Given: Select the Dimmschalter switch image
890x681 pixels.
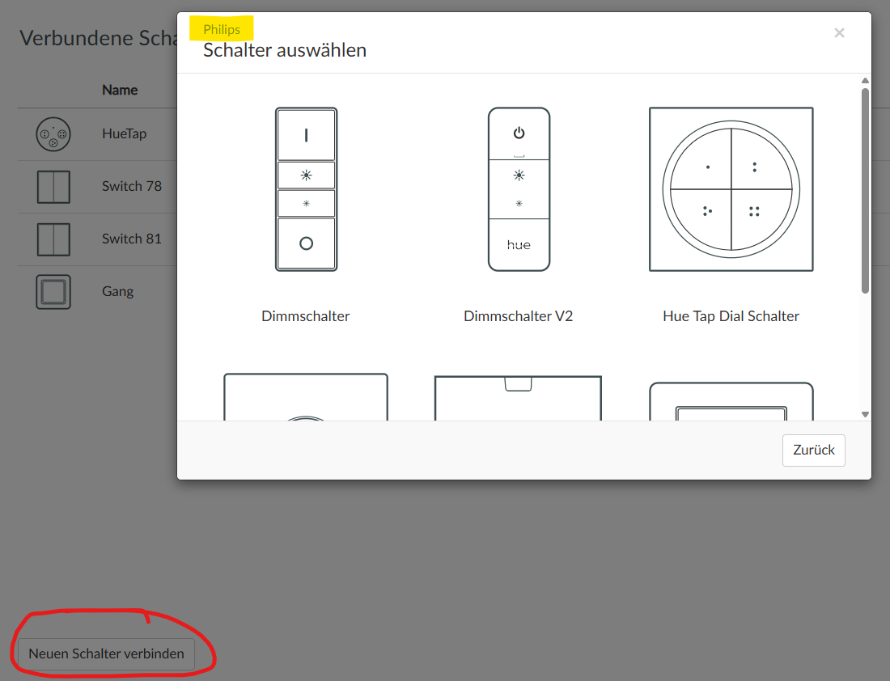Looking at the screenshot, I should [x=306, y=189].
